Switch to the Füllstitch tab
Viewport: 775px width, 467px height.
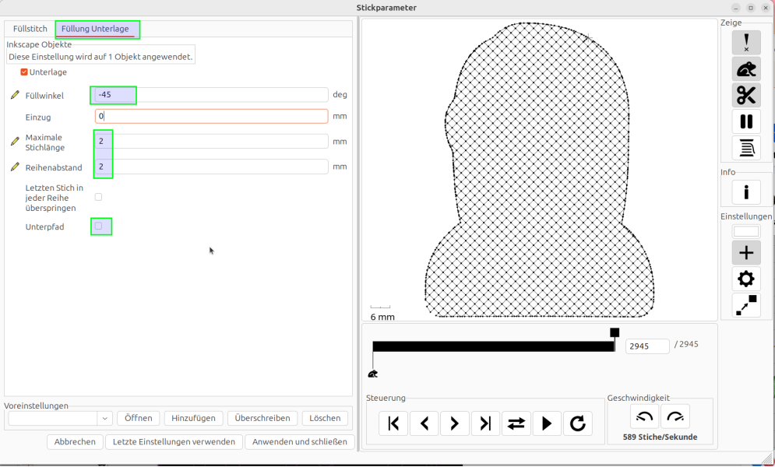coord(30,29)
